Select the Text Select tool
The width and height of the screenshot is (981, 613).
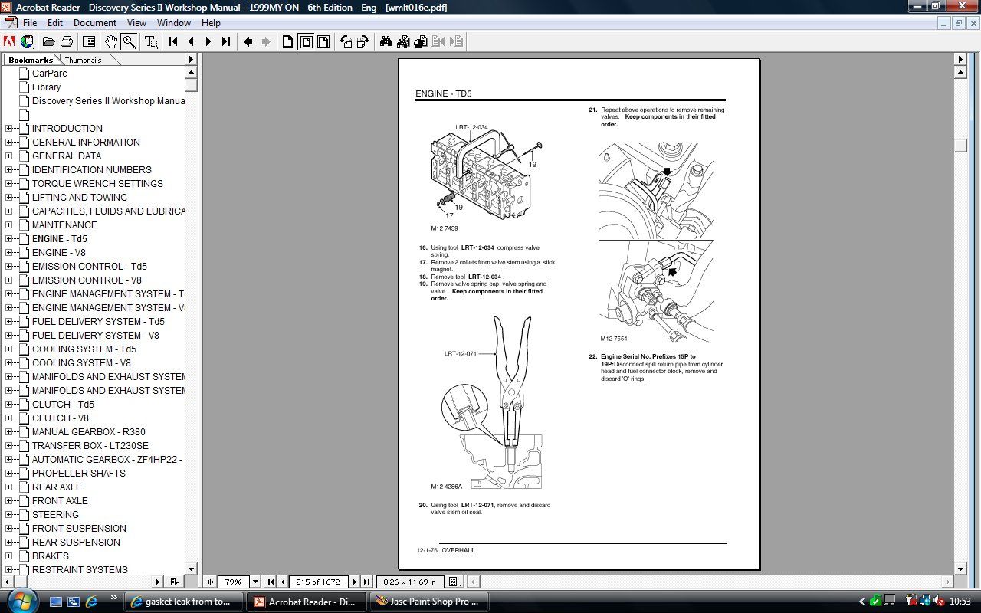(152, 41)
